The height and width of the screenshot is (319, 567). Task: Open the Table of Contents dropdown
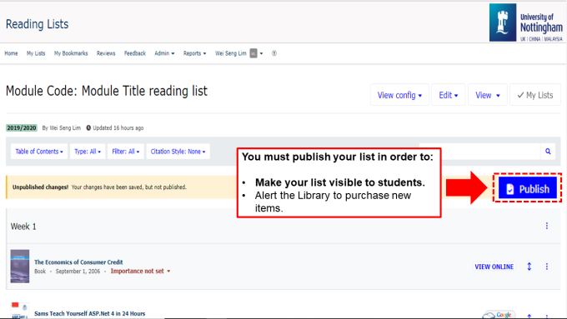pos(39,152)
